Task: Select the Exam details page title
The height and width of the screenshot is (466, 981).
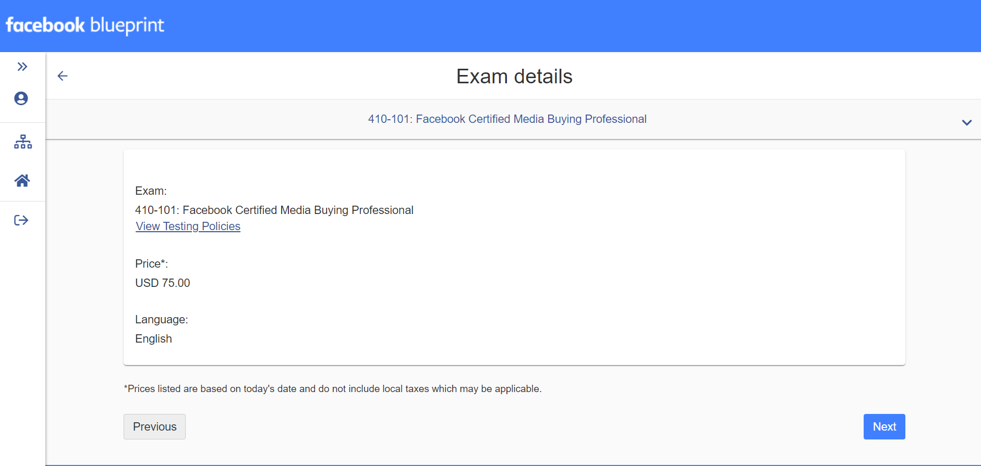Action: (514, 77)
